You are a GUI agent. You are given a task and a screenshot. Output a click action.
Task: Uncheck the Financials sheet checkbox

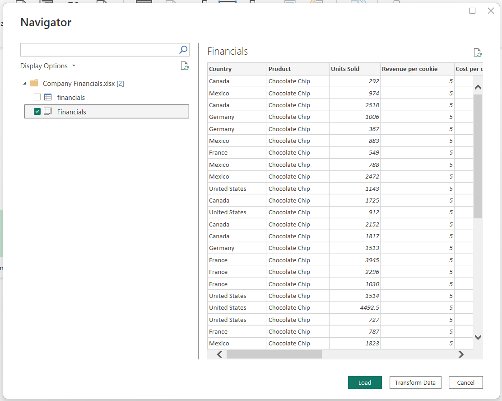point(37,112)
